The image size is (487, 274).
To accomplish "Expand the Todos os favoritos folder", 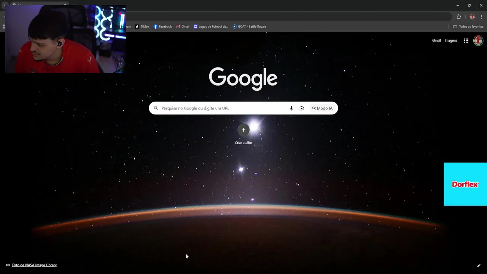I will click(468, 27).
